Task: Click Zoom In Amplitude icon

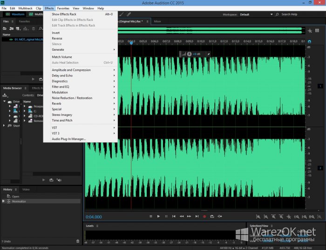Action: point(258,217)
